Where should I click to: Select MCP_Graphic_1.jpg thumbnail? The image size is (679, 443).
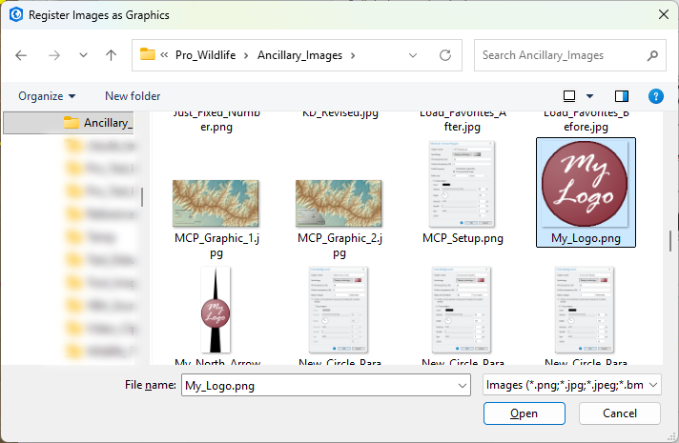coord(216,203)
